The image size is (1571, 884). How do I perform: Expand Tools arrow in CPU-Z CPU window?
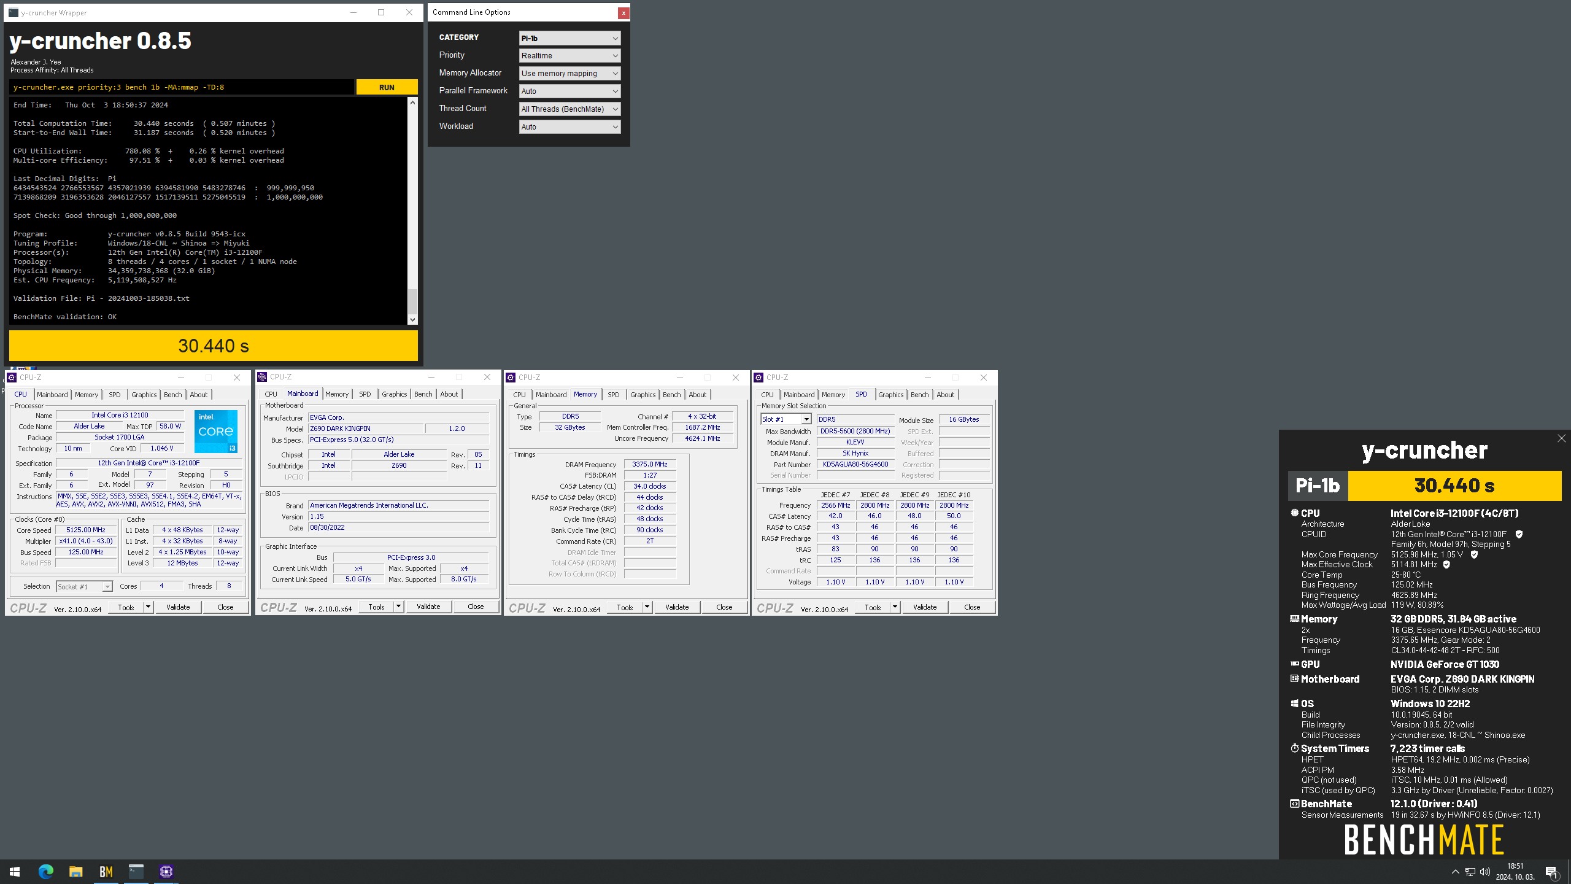click(148, 607)
